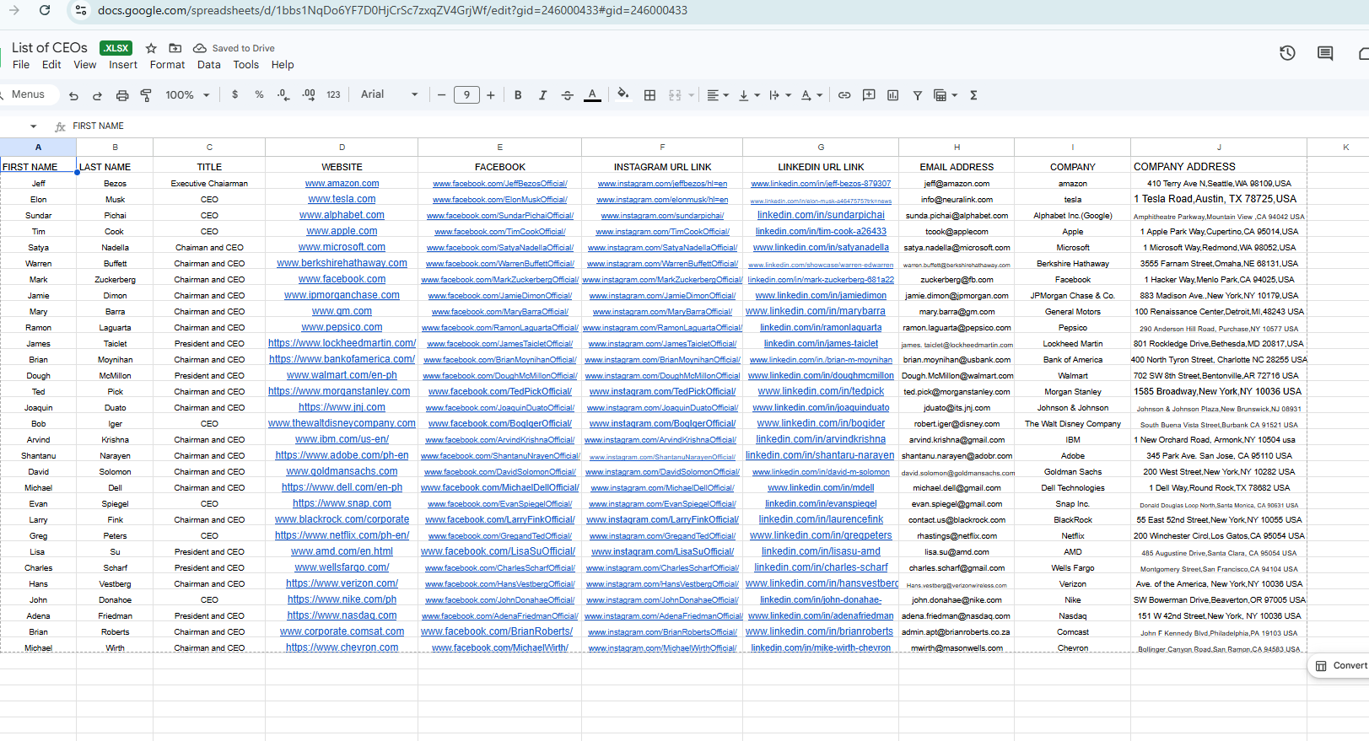Format as percent with the % icon

pyautogui.click(x=259, y=95)
